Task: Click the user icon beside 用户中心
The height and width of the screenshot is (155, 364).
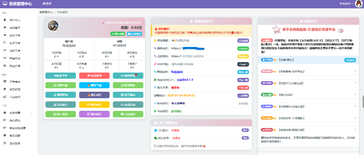Action: coord(5,20)
